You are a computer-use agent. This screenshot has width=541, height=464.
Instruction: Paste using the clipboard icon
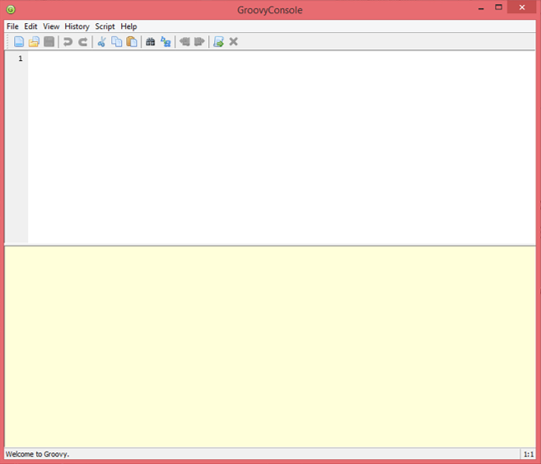(x=131, y=42)
